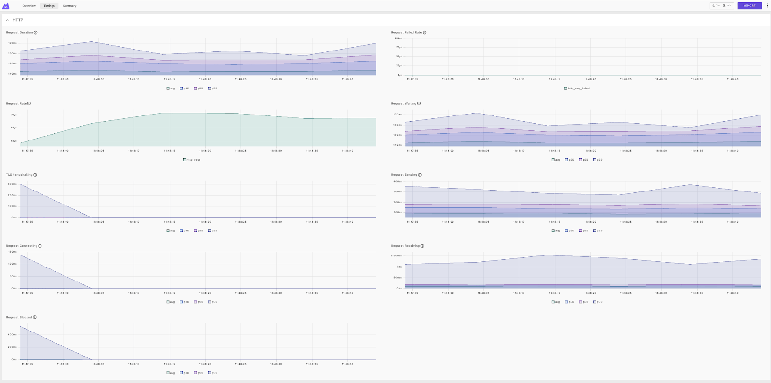771x383 pixels.
Task: Click the 170ms label in Request Duration
Action: [13, 43]
